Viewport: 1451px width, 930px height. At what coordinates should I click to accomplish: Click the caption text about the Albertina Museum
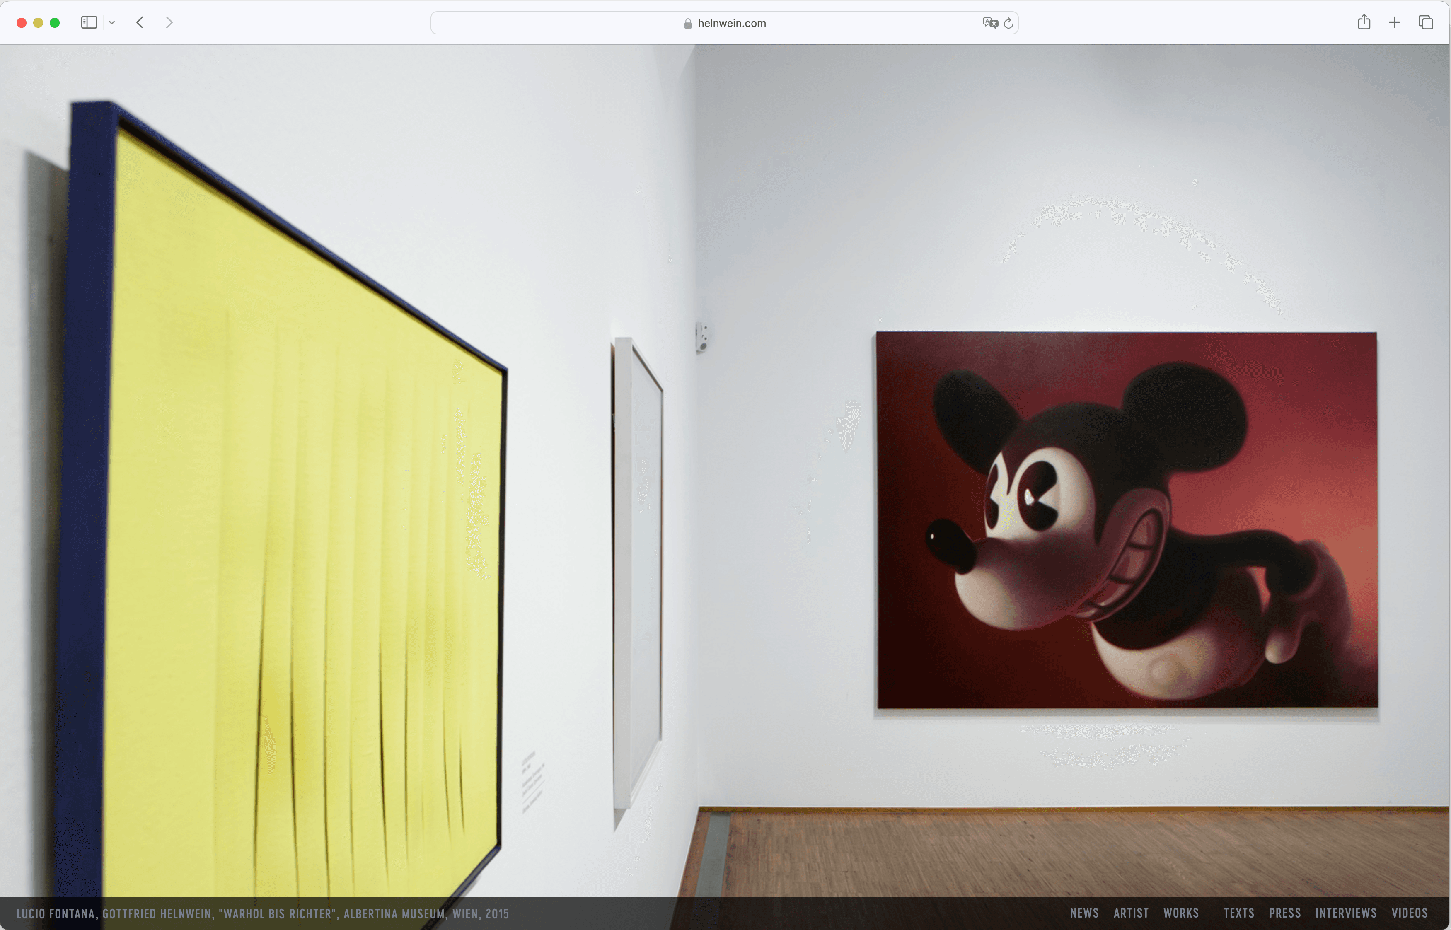pos(263,914)
